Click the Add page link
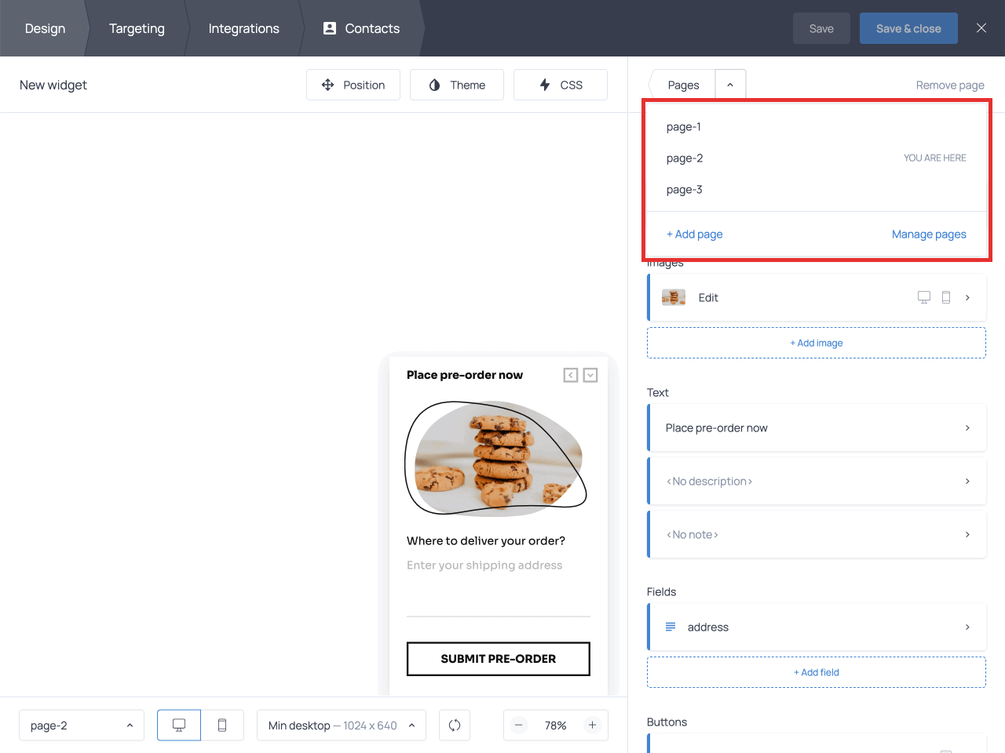The height and width of the screenshot is (753, 1005). pyautogui.click(x=694, y=234)
